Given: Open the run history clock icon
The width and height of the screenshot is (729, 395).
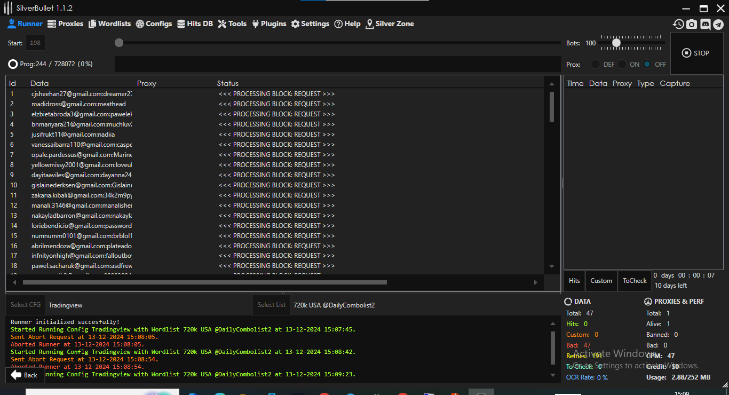Looking at the screenshot, I should point(678,24).
